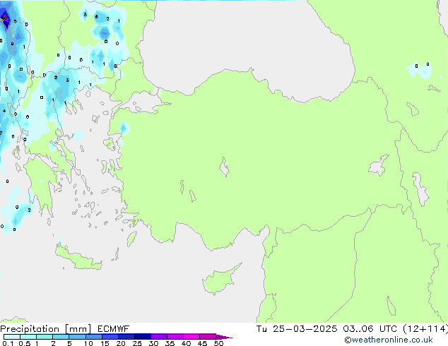The width and height of the screenshot is (448, 346).
Task: Click the legend label '10'
Action: pyautogui.click(x=88, y=343)
